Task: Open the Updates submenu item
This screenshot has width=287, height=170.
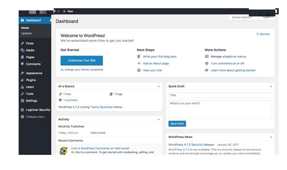Action: click(26, 33)
